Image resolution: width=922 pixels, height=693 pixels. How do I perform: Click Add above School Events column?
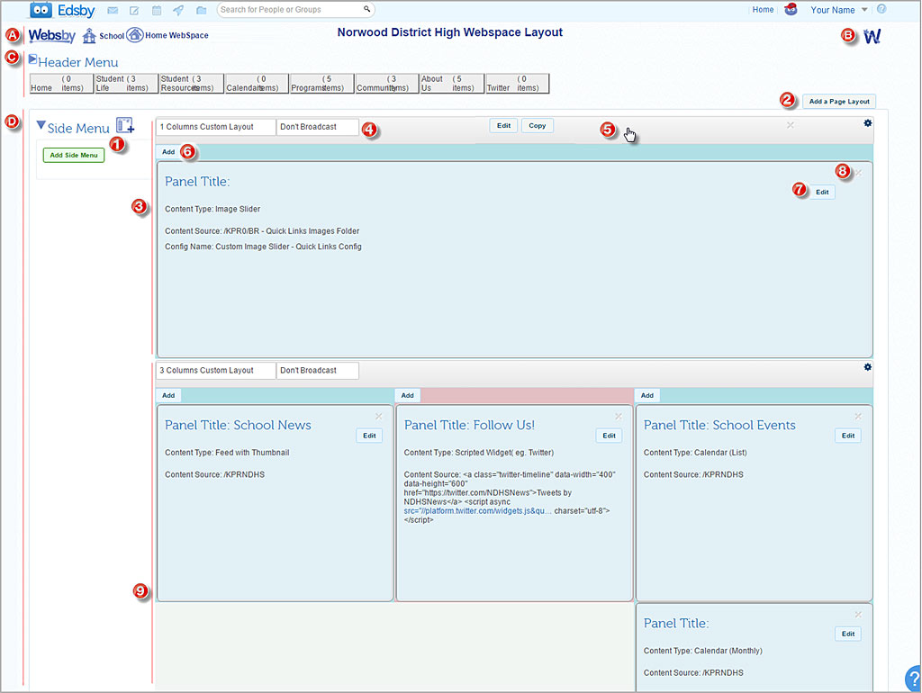pos(646,396)
